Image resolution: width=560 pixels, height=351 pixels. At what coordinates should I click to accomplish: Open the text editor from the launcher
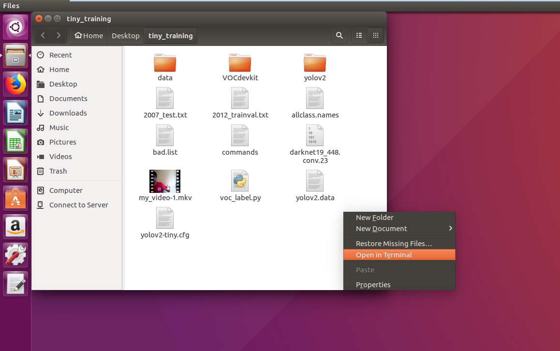[x=15, y=284]
